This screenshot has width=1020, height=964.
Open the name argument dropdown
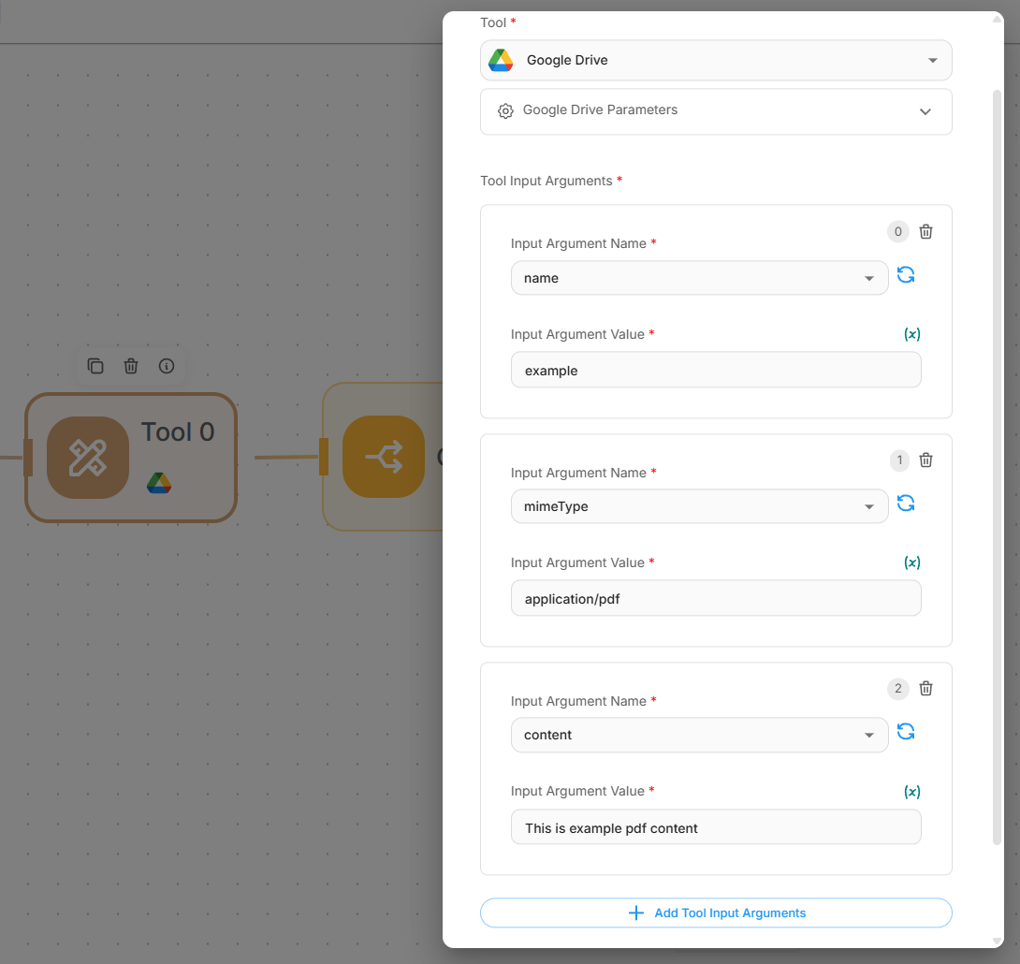pyautogui.click(x=699, y=278)
